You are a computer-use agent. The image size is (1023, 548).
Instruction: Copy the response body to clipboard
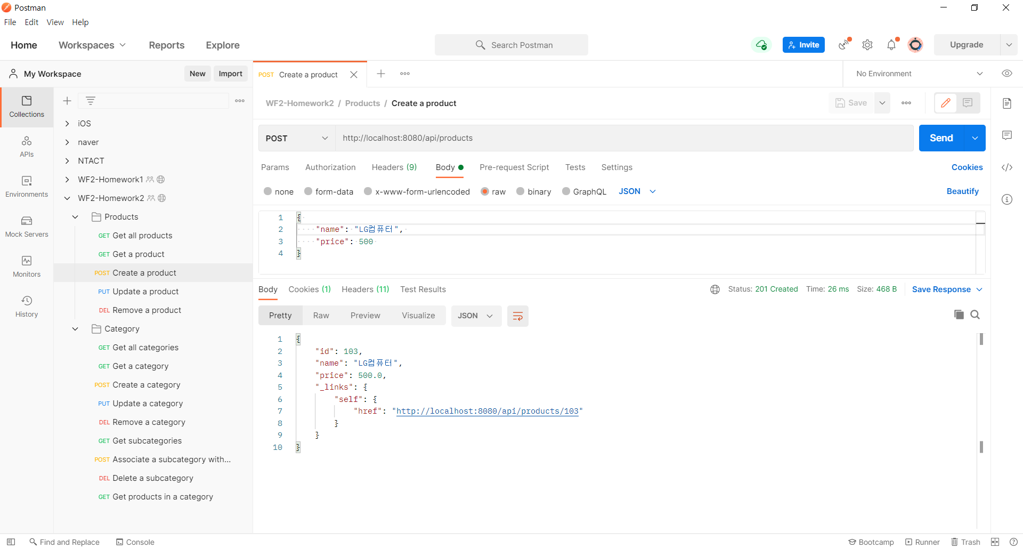(x=959, y=315)
